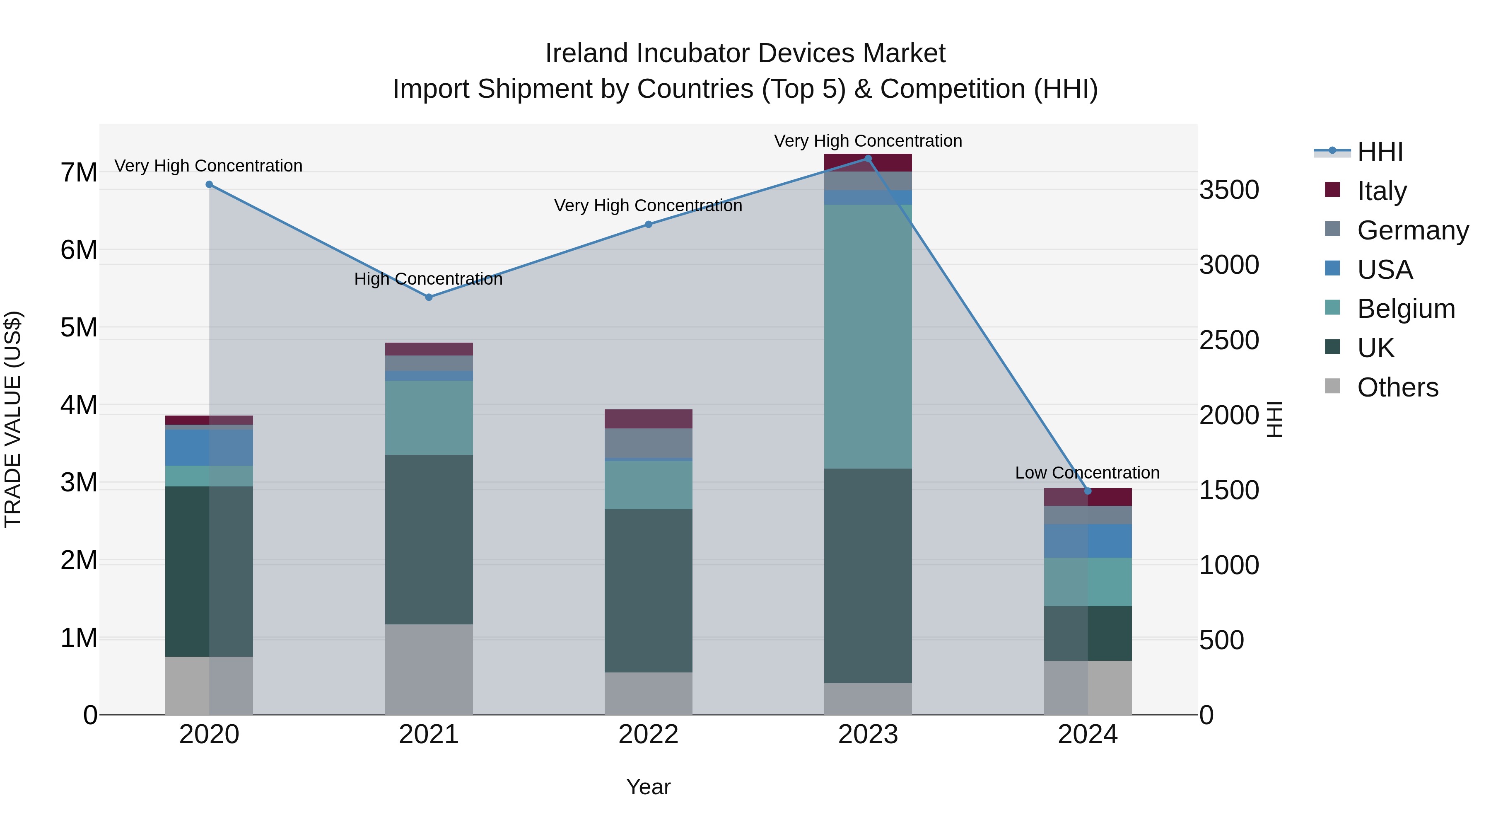Click the Italy segment of the 2022 bar
This screenshot has height=839, width=1491.
(x=648, y=419)
